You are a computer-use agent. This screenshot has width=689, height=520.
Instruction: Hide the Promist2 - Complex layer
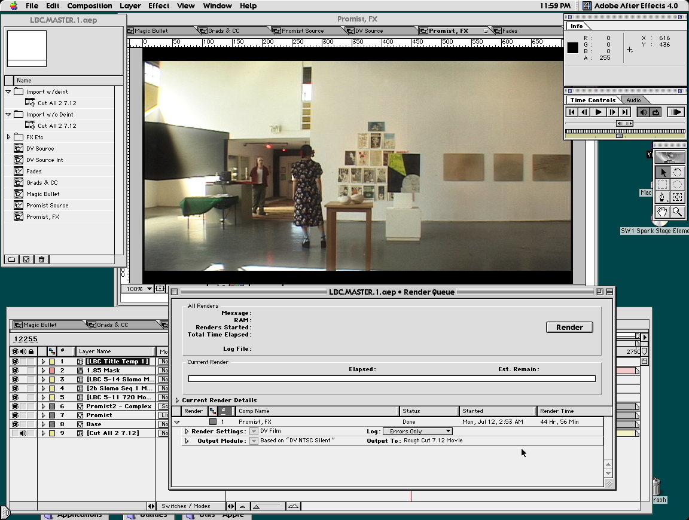pyautogui.click(x=15, y=406)
